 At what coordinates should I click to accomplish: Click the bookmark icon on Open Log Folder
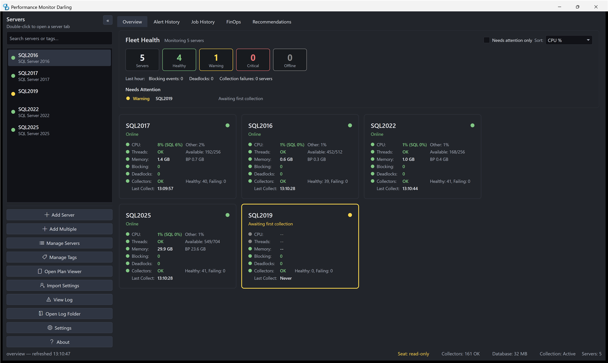point(41,313)
